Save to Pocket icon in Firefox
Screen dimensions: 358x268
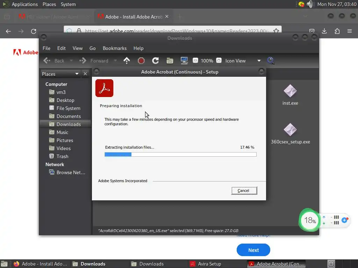pos(312,31)
